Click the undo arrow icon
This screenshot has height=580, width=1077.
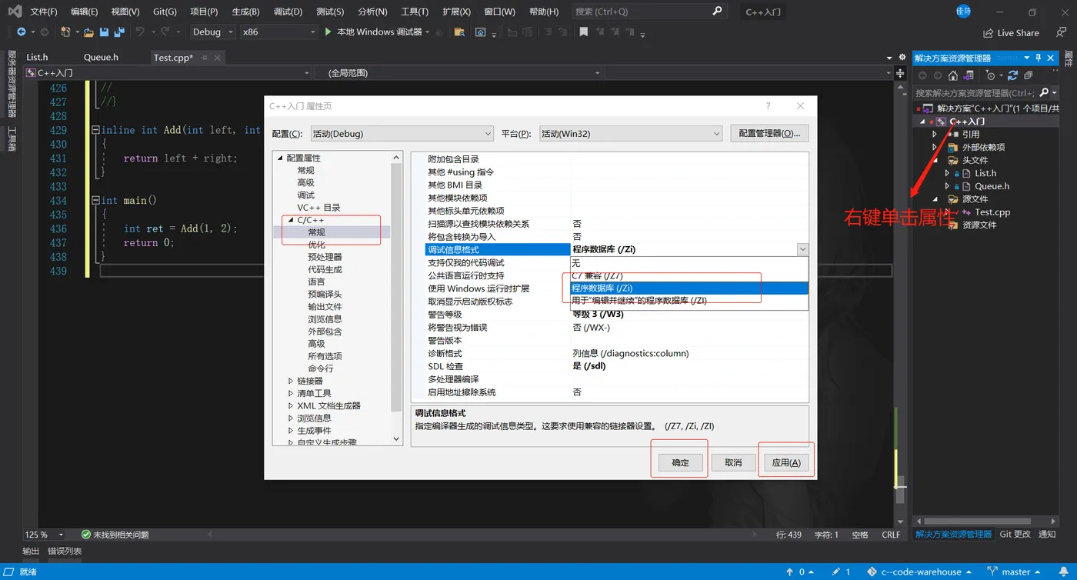[140, 32]
